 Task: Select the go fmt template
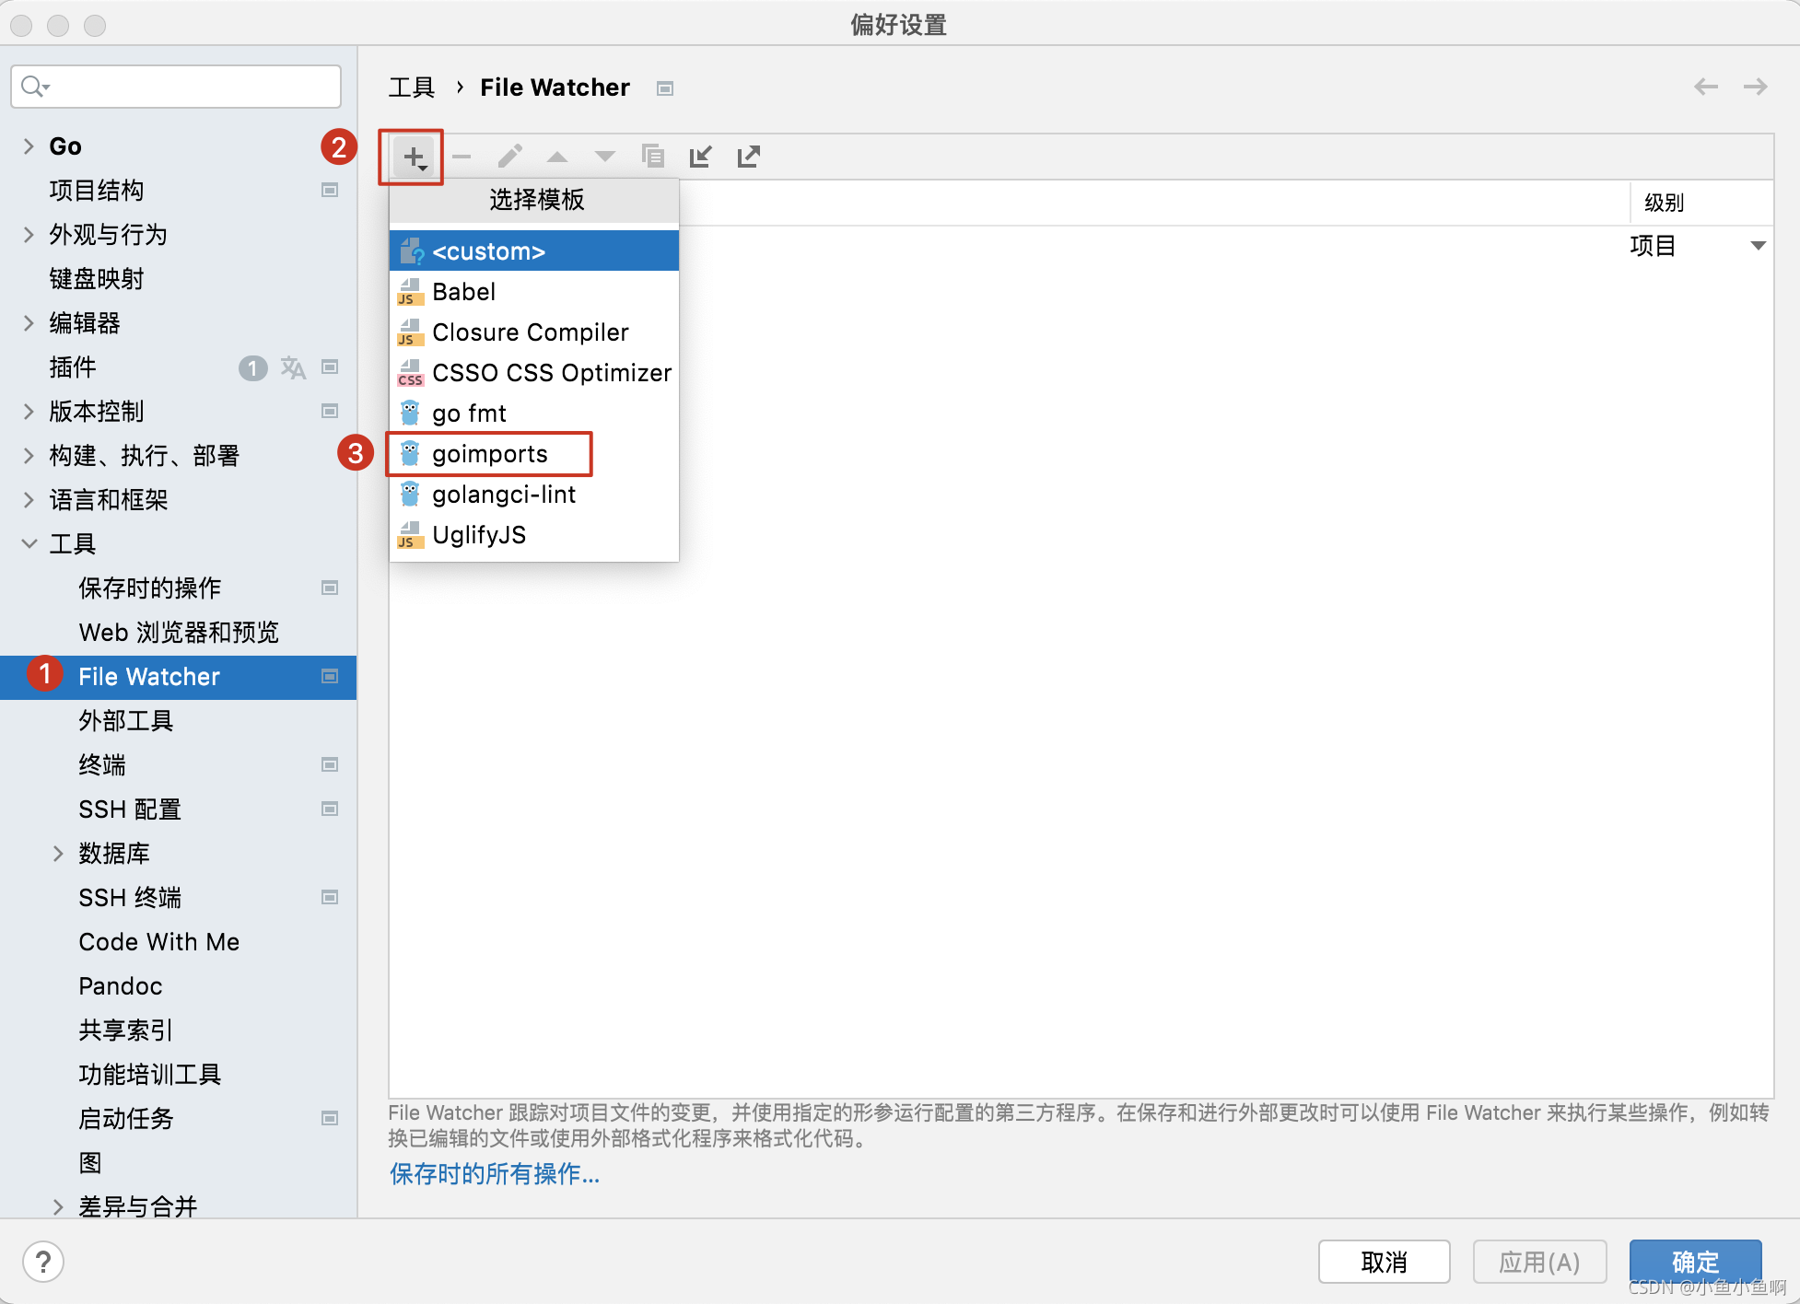tap(469, 413)
